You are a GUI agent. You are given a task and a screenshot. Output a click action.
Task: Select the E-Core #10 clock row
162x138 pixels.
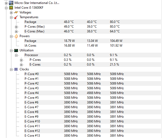92,121
